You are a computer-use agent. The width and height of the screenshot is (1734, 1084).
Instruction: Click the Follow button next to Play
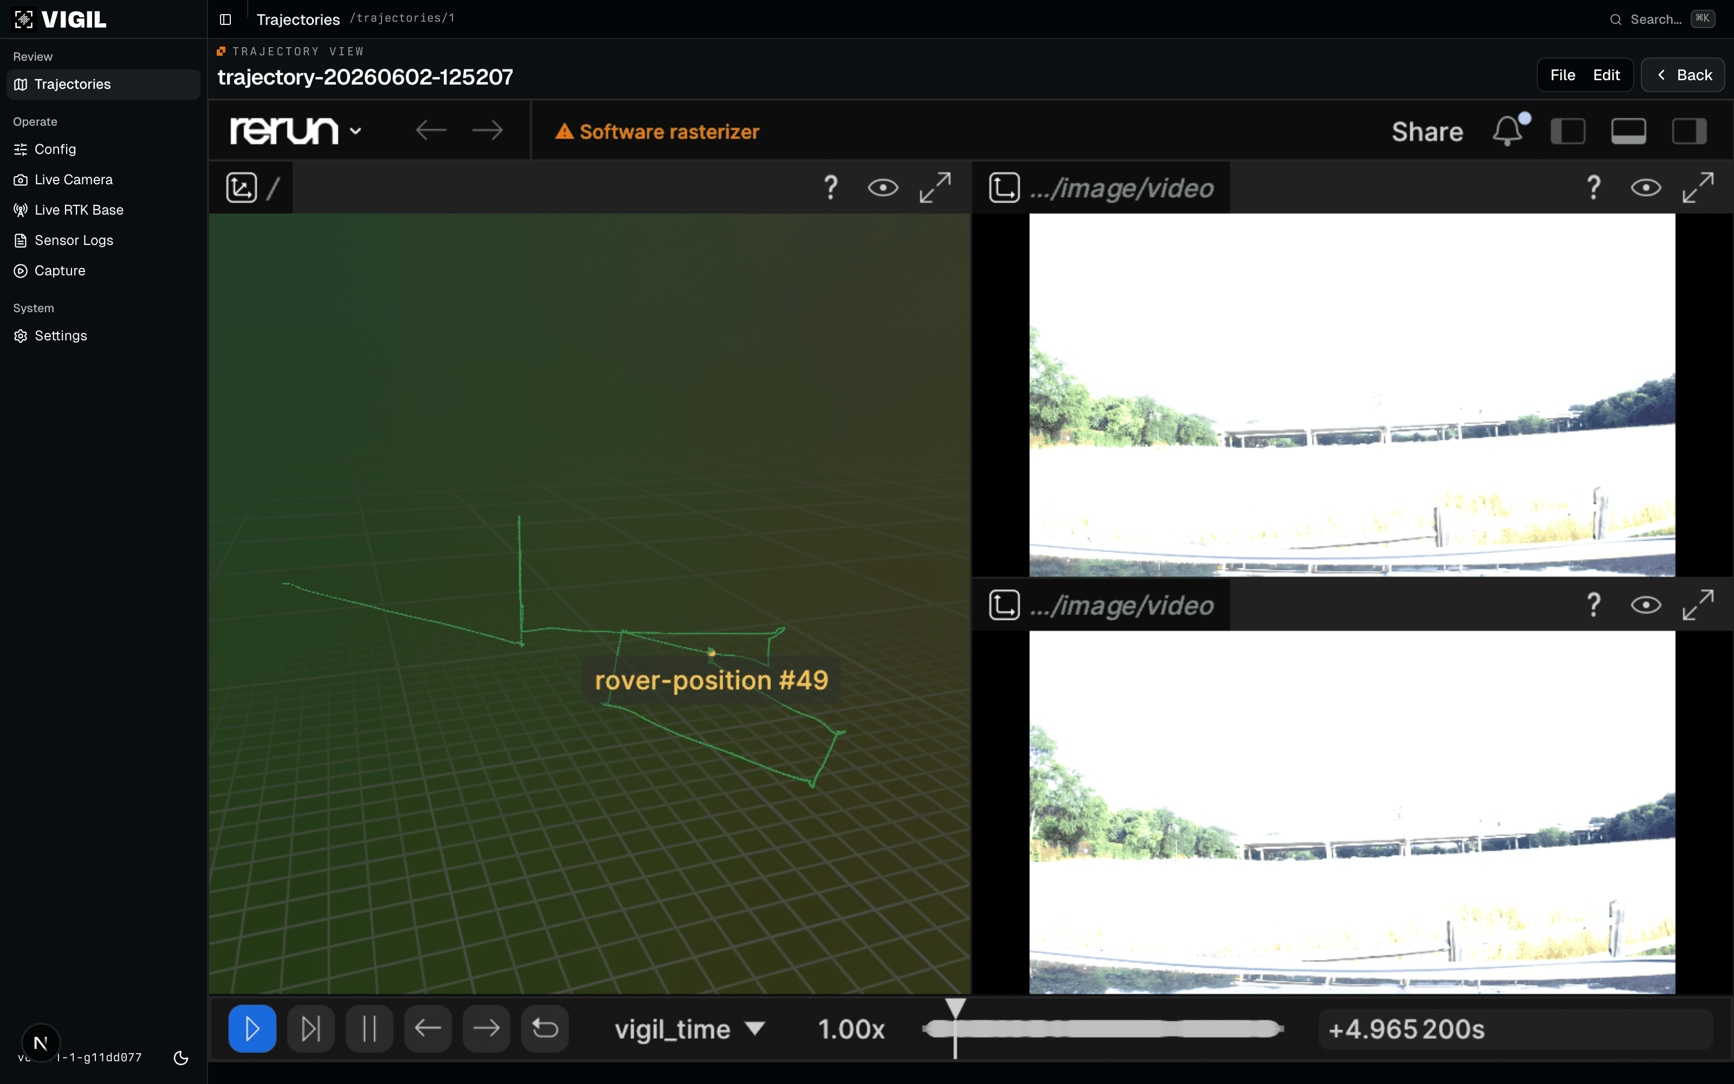pos(311,1029)
